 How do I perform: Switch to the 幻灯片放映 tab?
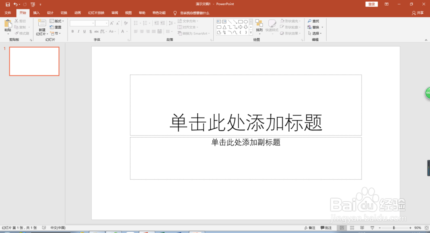pyautogui.click(x=96, y=13)
